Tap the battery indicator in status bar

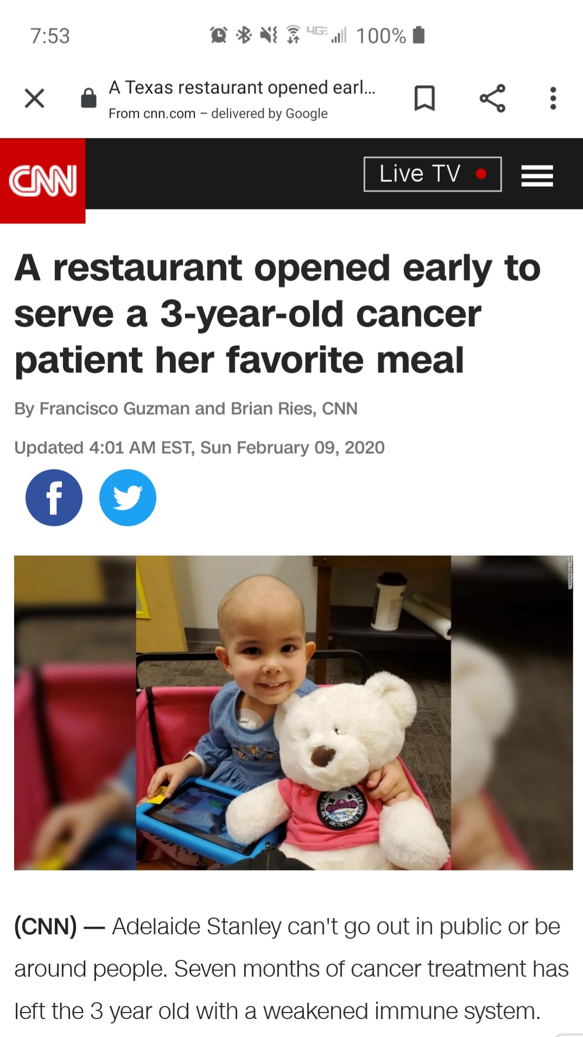pyautogui.click(x=419, y=35)
